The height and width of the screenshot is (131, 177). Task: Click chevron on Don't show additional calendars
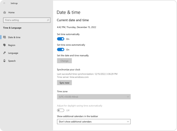click(127, 121)
